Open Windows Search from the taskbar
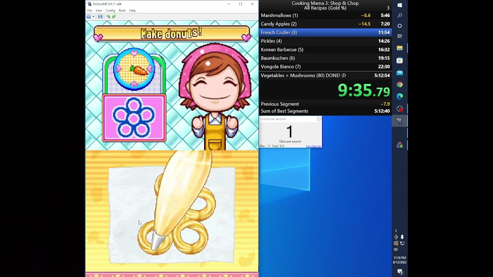This screenshot has width=493, height=277. [x=399, y=15]
